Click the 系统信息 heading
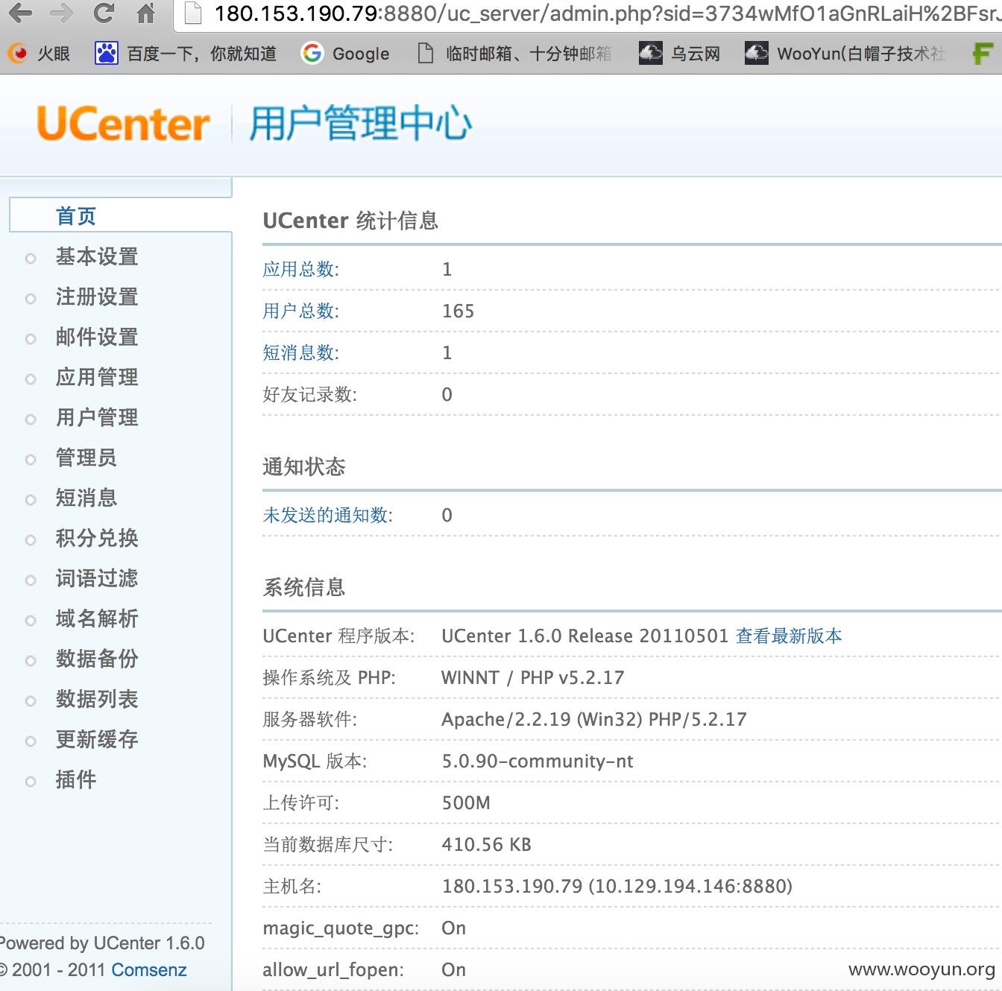This screenshot has width=1002, height=991. [304, 587]
